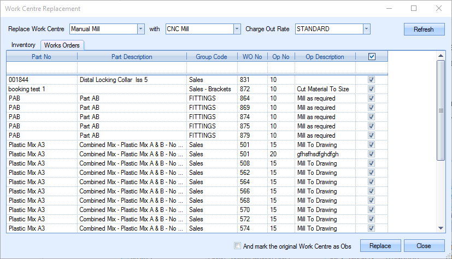The height and width of the screenshot is (259, 452).
Task: Click the scroll down arrow of the grid
Action: [441, 228]
